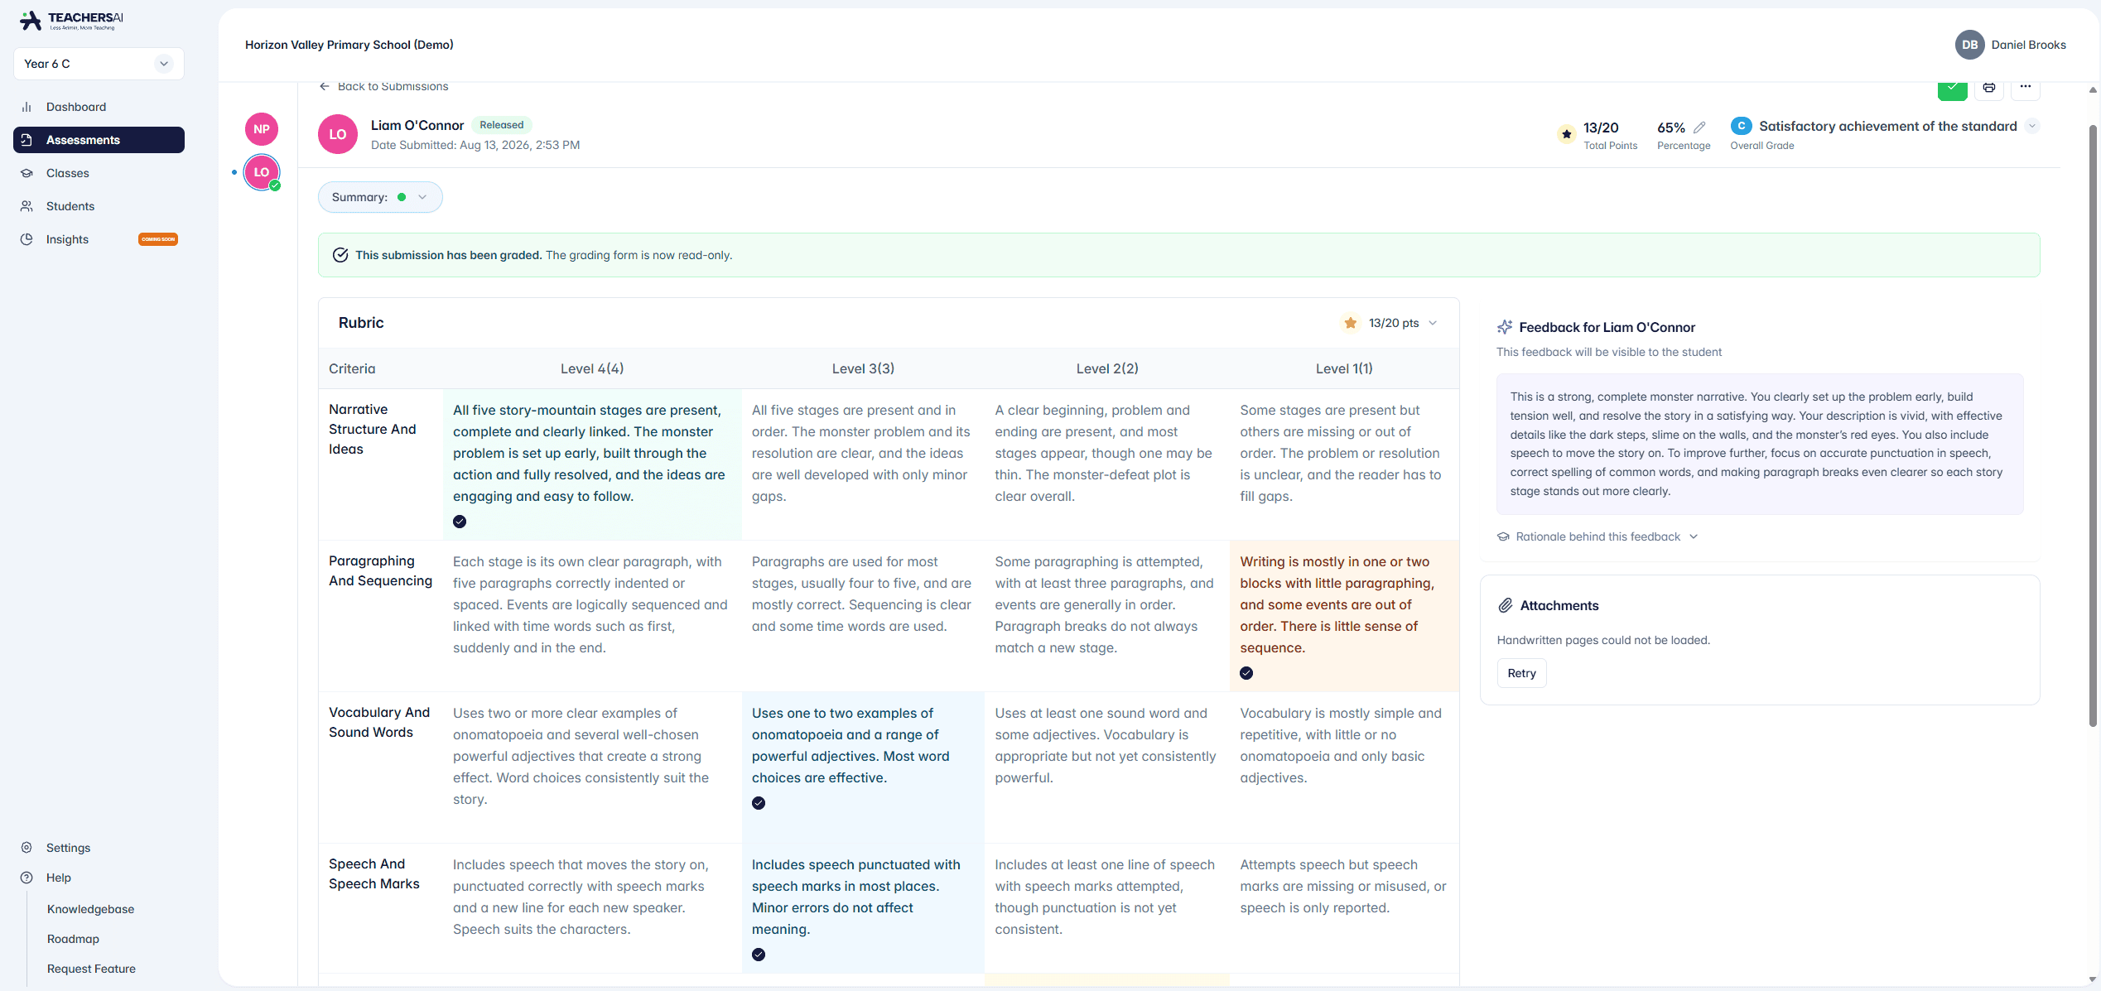Retry loading handwritten pages

coord(1521,673)
